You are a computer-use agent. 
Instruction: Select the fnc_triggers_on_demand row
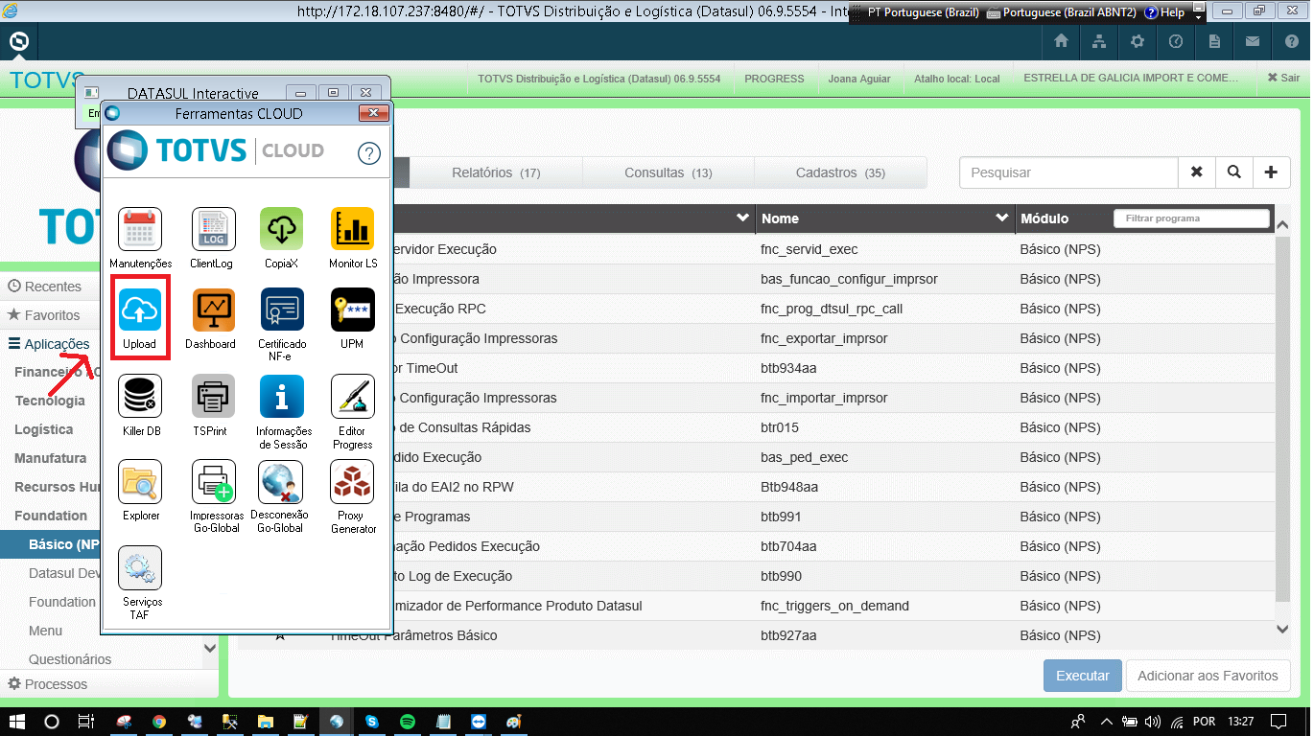(x=758, y=606)
